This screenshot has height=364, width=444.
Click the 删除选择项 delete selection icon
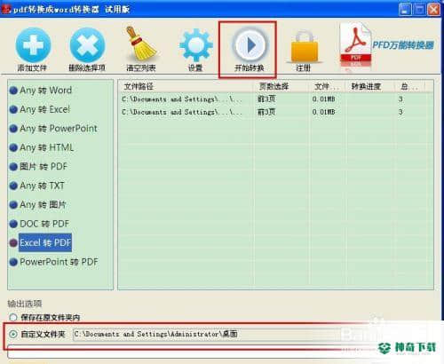pos(87,45)
